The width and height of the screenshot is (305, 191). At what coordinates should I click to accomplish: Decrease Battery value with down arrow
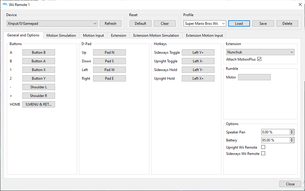click(x=292, y=141)
